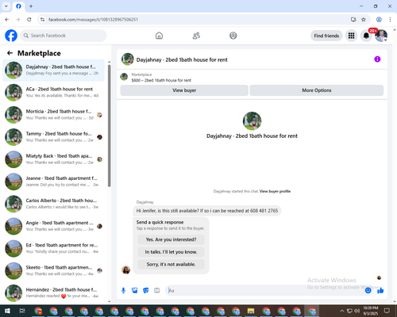Show hidden system tray icons
Viewport: 397px width, 317px height.
(x=342, y=311)
